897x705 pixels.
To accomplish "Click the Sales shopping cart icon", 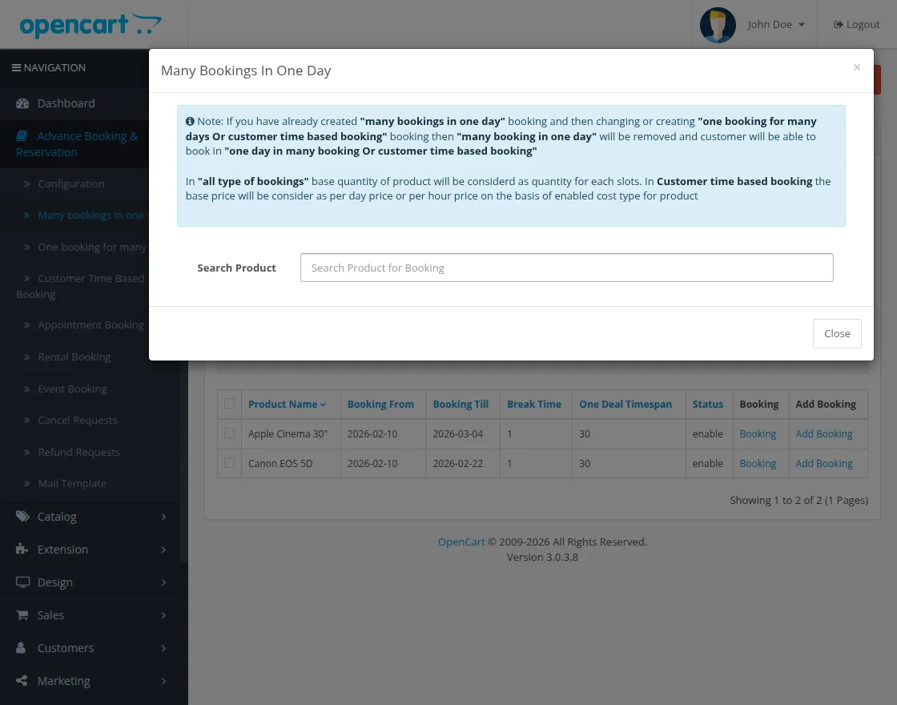I will [22, 614].
